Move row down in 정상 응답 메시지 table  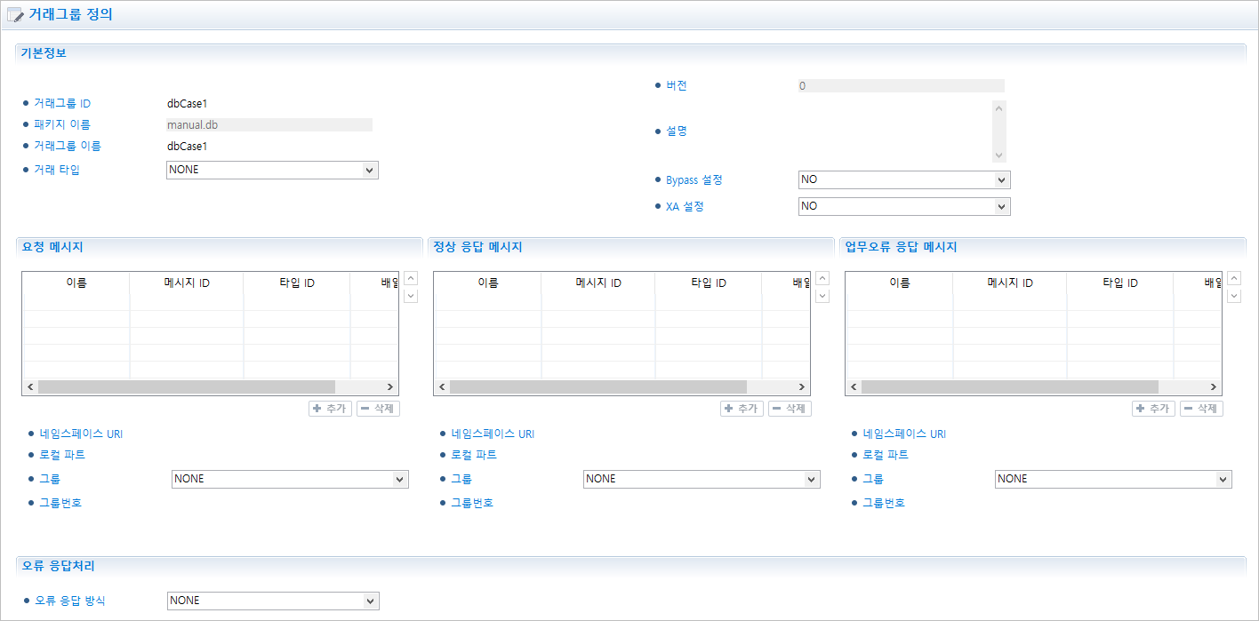click(822, 296)
